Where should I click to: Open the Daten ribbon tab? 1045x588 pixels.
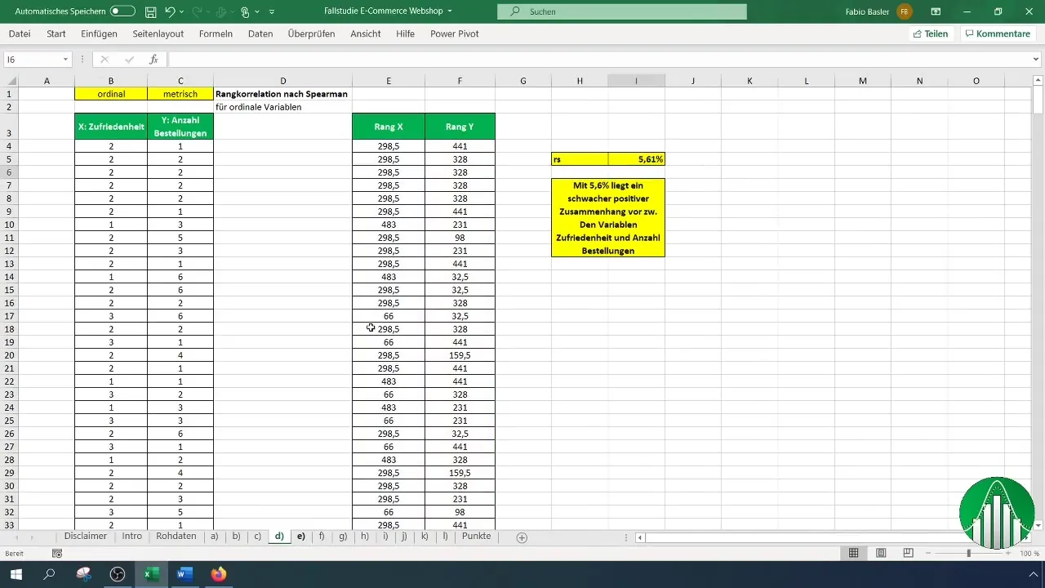260,34
